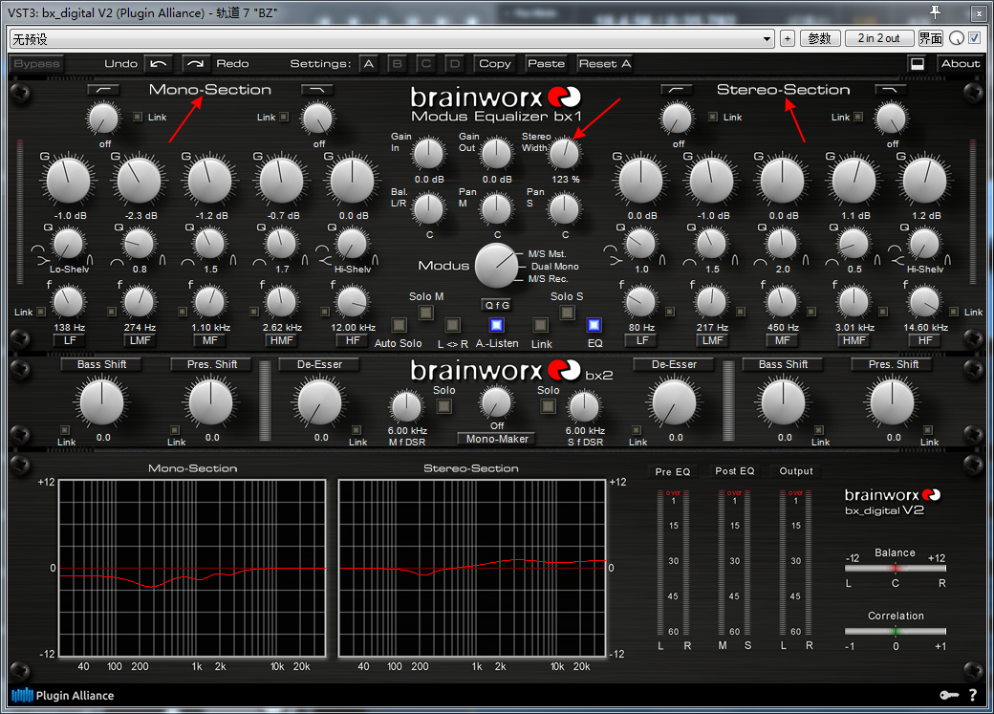Viewport: 994px width, 714px height.
Task: Click the plus preset button
Action: pyautogui.click(x=788, y=38)
